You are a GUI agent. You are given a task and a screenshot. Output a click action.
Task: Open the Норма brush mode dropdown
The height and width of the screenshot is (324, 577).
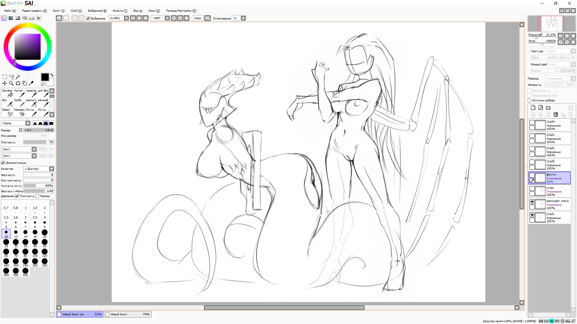pyautogui.click(x=28, y=123)
